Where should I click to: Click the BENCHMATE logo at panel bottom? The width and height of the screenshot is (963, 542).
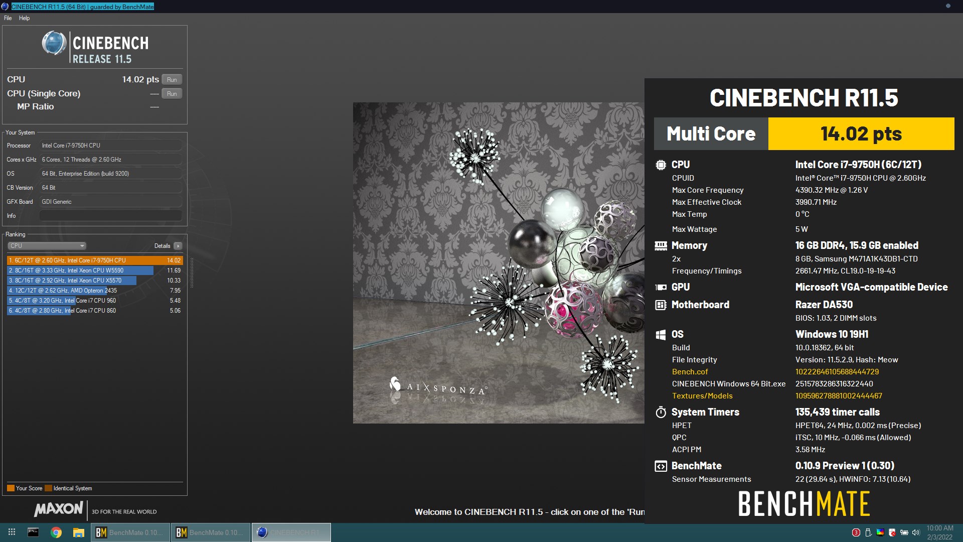pyautogui.click(x=804, y=504)
